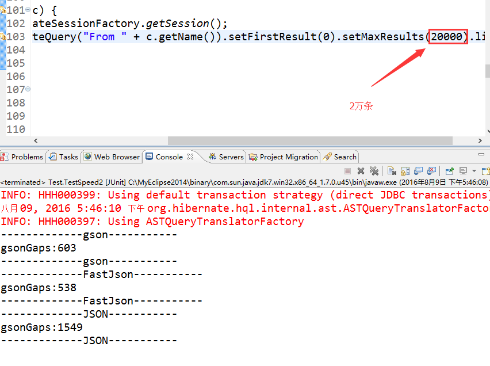Click the editor horizontal scrollbar thumb
The width and height of the screenshot is (490, 366).
coord(310,141)
